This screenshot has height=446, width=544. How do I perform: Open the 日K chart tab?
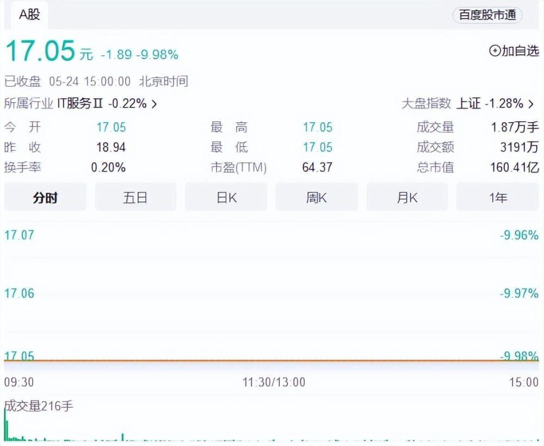click(226, 198)
